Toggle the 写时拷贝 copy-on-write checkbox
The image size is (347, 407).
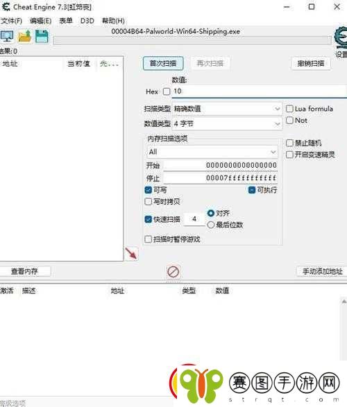click(x=148, y=202)
